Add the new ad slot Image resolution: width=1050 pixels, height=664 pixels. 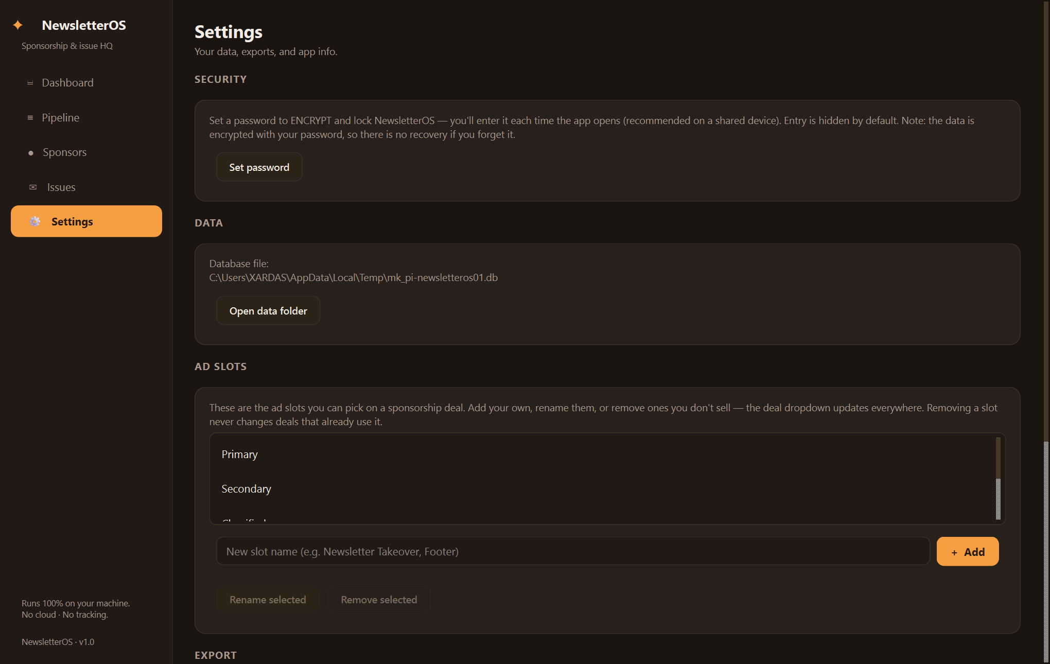point(968,552)
